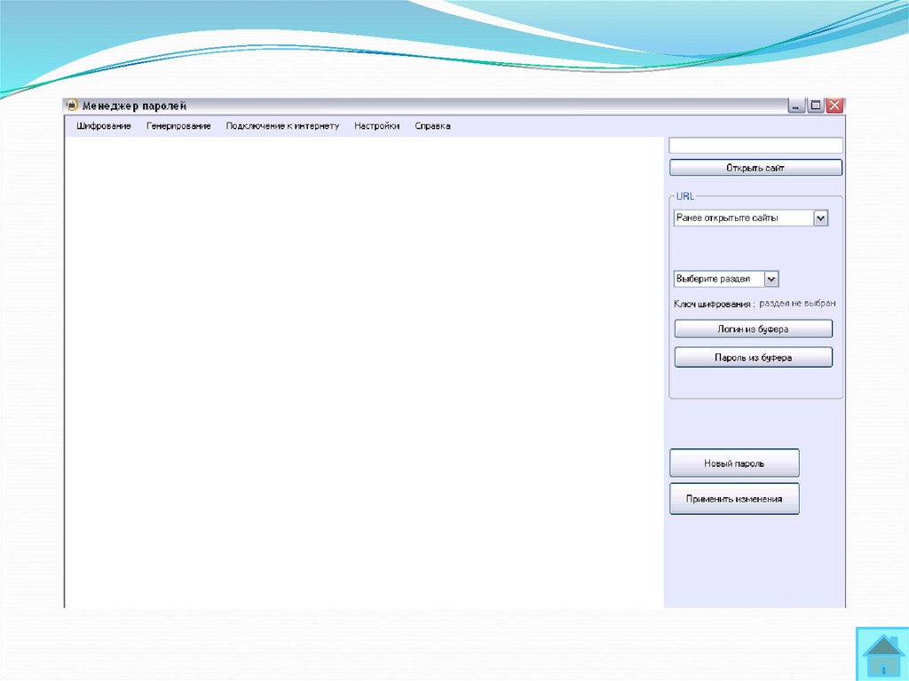Expand the Ранее открытые сайты dropdown
This screenshot has height=681, width=909.
coord(820,218)
